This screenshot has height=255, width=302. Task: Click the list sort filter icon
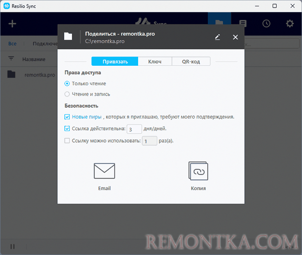[x=11, y=58]
